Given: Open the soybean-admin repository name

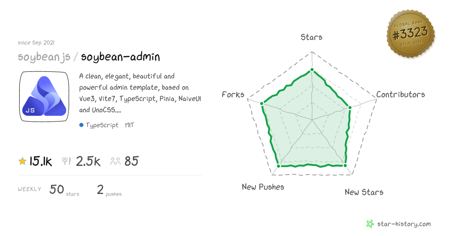Looking at the screenshot, I should (x=120, y=57).
